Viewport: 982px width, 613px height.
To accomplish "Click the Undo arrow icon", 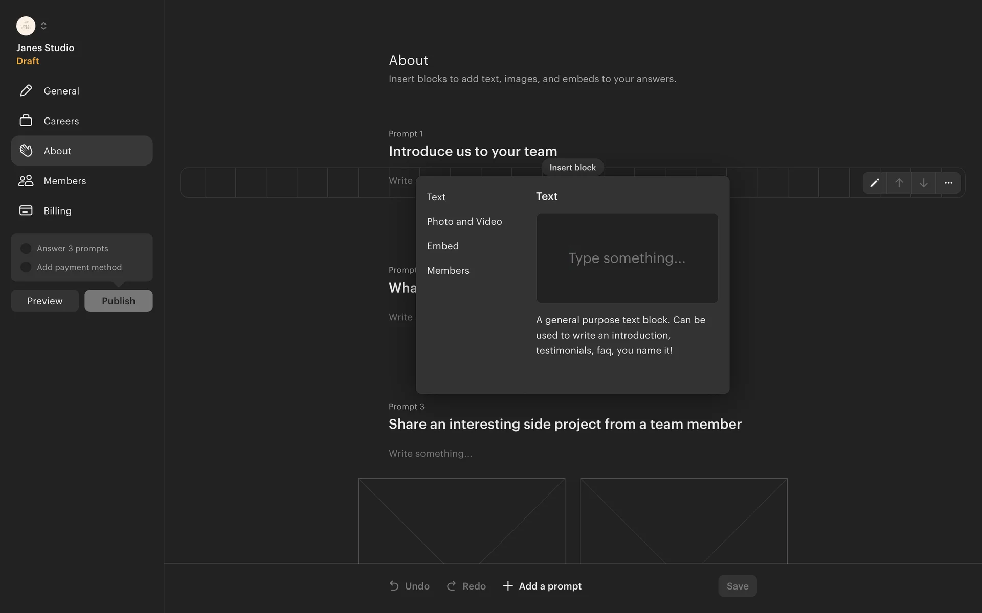I will [394, 586].
